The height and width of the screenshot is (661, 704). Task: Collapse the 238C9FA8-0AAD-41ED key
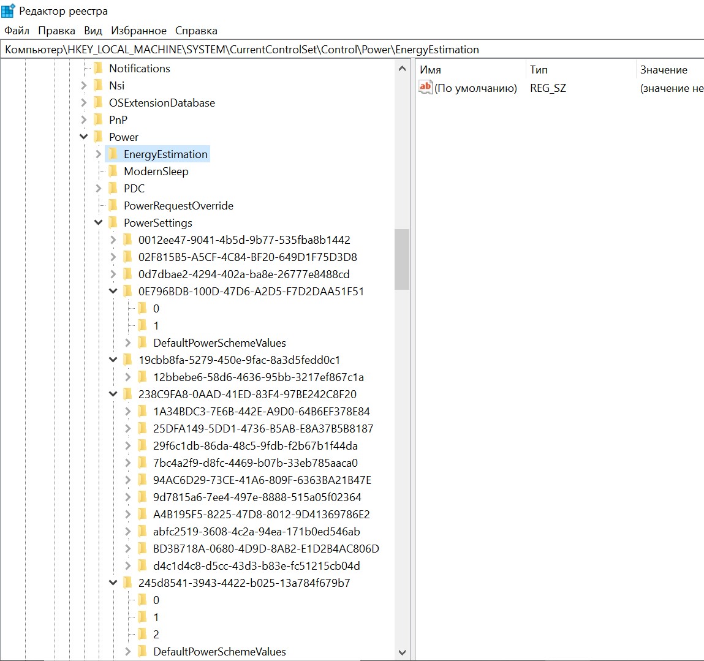tap(113, 394)
